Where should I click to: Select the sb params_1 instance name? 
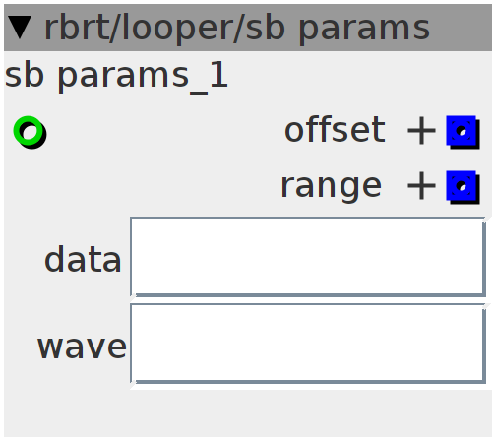pos(116,77)
